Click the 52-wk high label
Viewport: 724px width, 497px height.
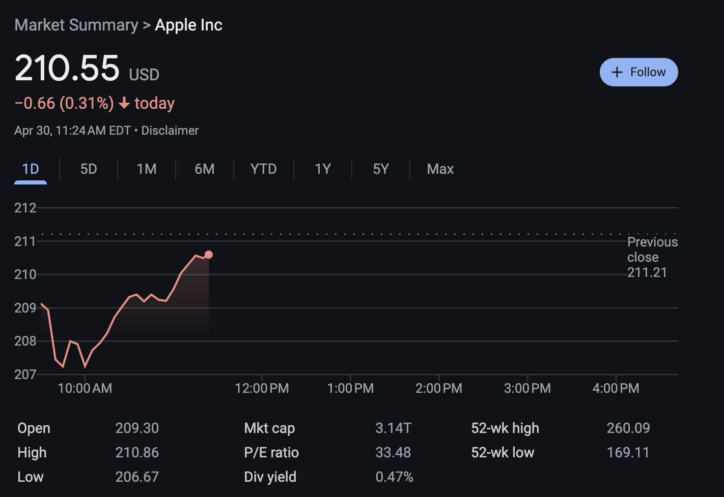click(505, 428)
